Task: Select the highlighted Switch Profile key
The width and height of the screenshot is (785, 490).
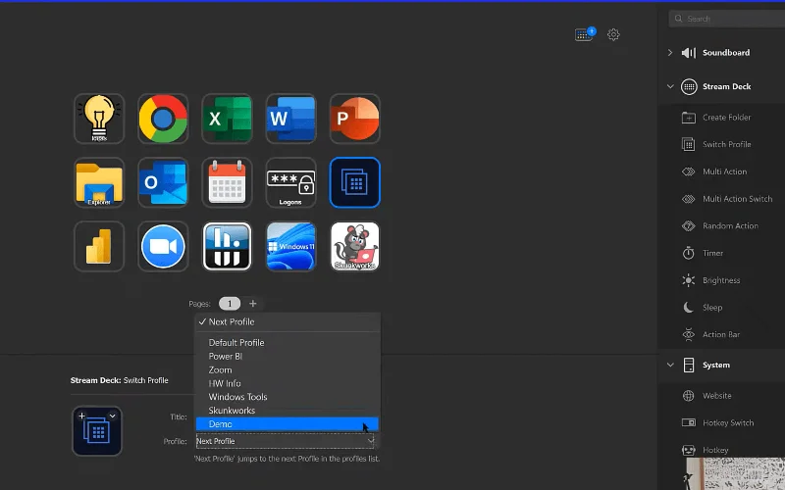Action: coord(355,182)
